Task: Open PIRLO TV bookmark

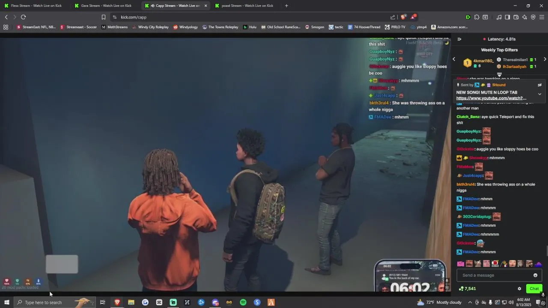Action: click(x=395, y=27)
